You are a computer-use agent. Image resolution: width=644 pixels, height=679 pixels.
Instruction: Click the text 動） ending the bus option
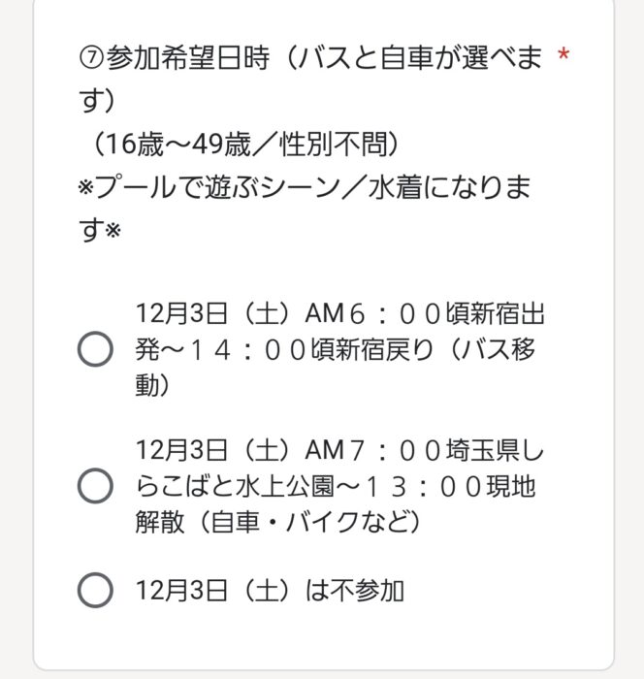point(152,385)
